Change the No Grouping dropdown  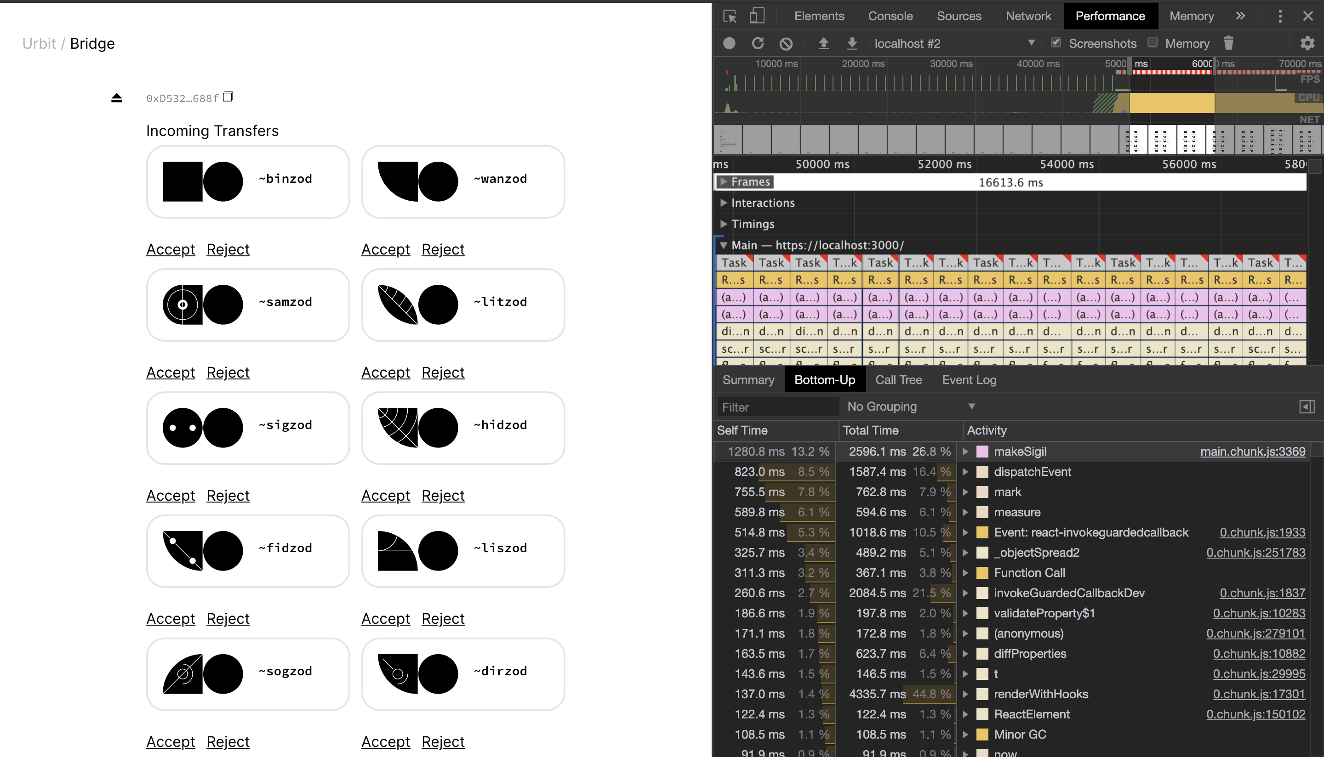pos(910,407)
